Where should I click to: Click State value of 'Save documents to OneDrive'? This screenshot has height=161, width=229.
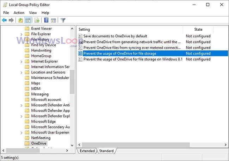pos(198,36)
